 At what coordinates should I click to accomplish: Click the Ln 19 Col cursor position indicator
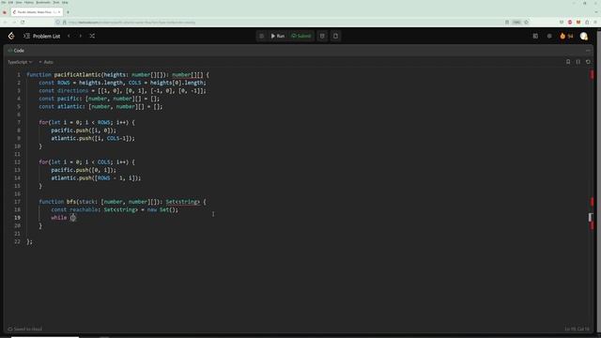pos(577,330)
